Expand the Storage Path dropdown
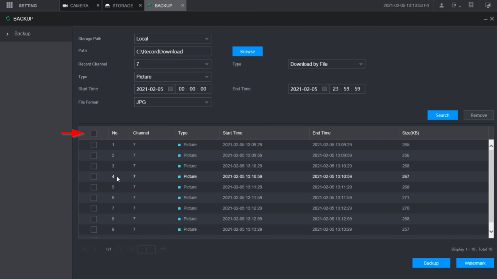Screen dimensions: 497x279 point(173,39)
